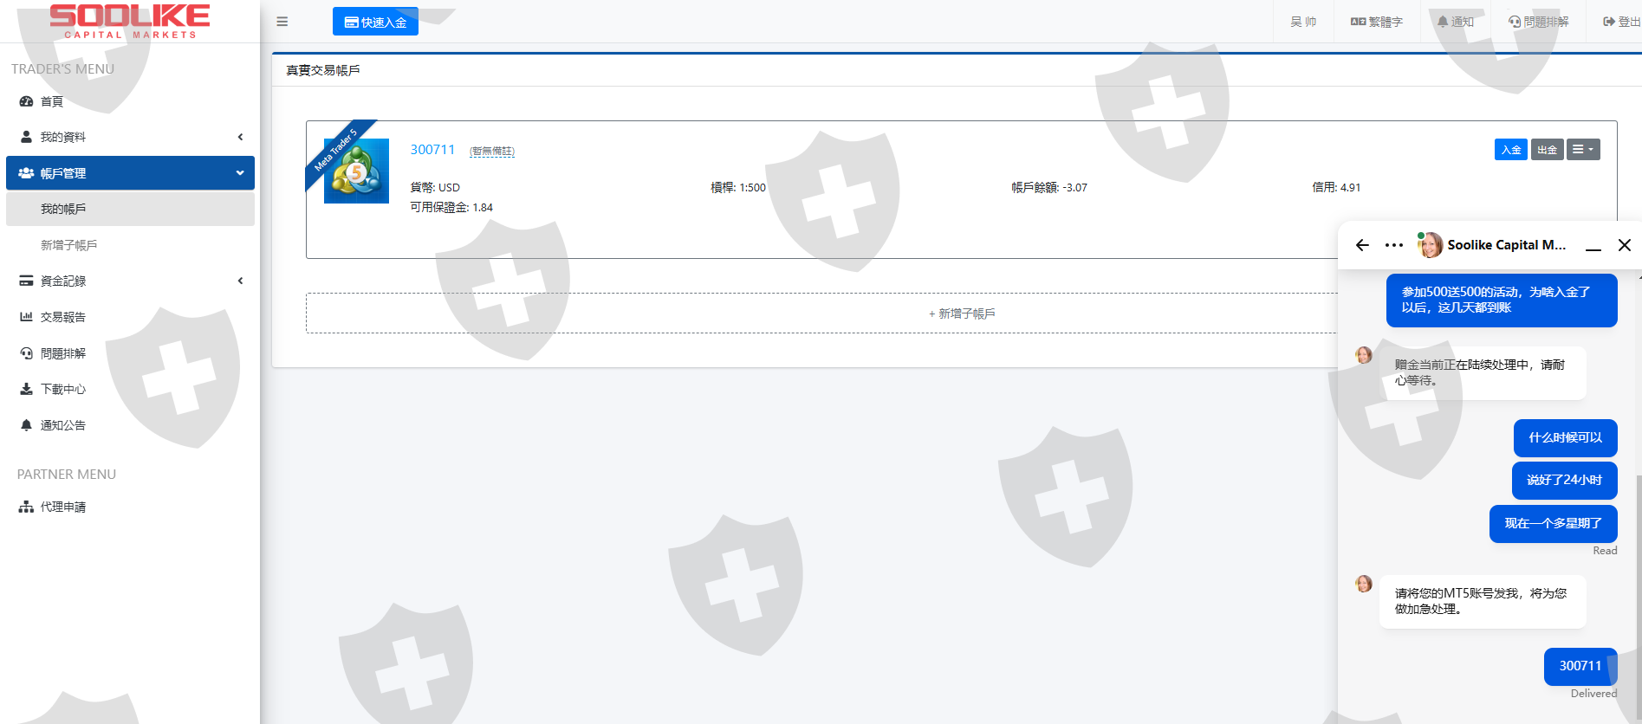
Task: Open 通知 notifications in top bar
Action: [x=1455, y=22]
